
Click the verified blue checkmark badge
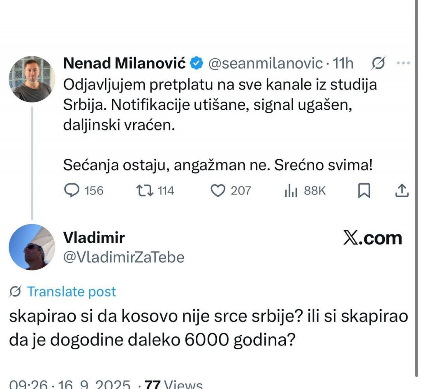197,63
